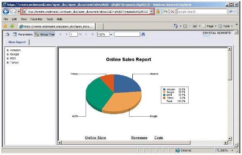The image size is (242, 155).
Task: Go to next report page arrow
Action: (86, 34)
